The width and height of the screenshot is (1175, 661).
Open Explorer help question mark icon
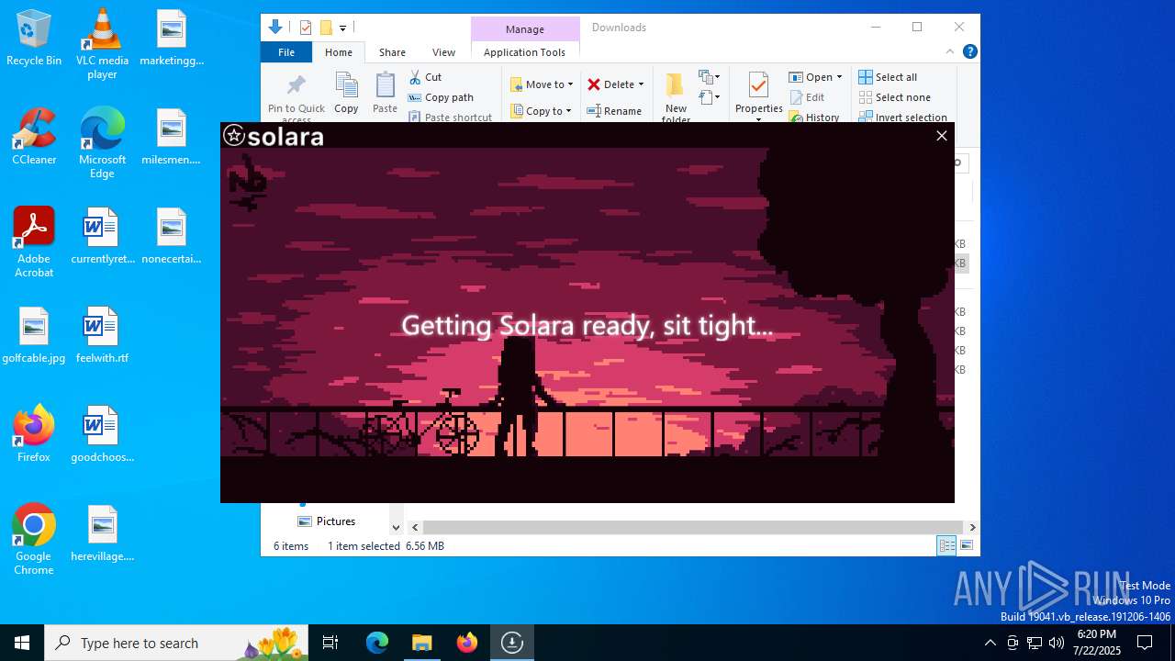(x=969, y=51)
